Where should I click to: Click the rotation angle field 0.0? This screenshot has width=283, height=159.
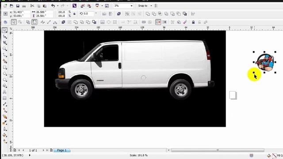[88, 14]
